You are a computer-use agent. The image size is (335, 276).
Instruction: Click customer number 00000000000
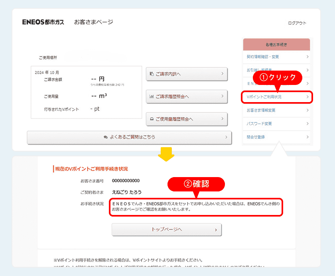[126, 181]
